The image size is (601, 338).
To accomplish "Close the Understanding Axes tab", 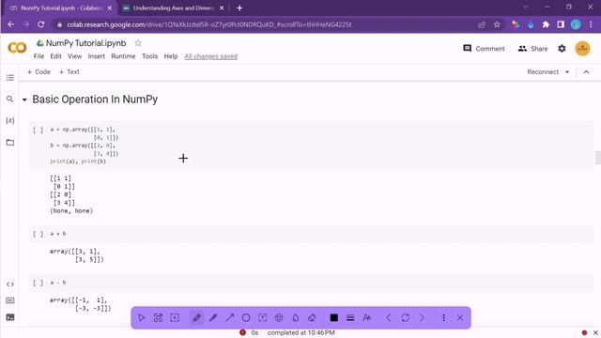I will point(222,8).
